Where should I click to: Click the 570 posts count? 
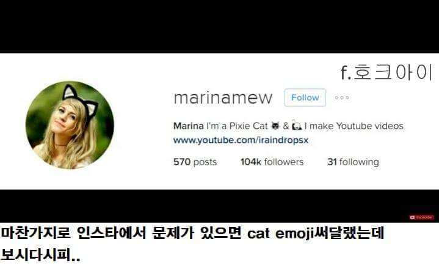coord(195,162)
